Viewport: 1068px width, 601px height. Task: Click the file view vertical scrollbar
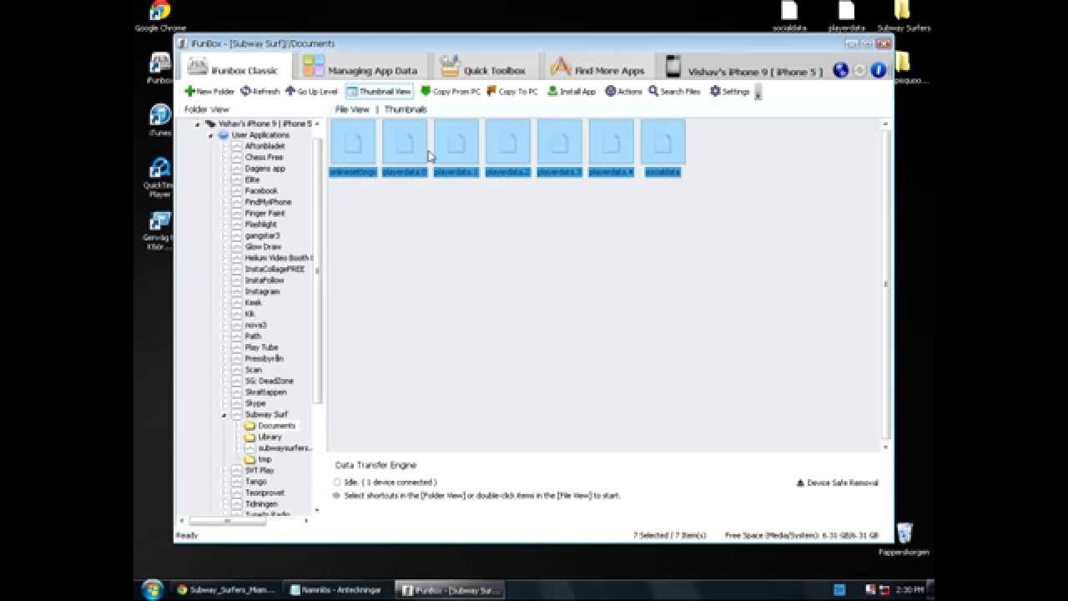pyautogui.click(x=886, y=284)
